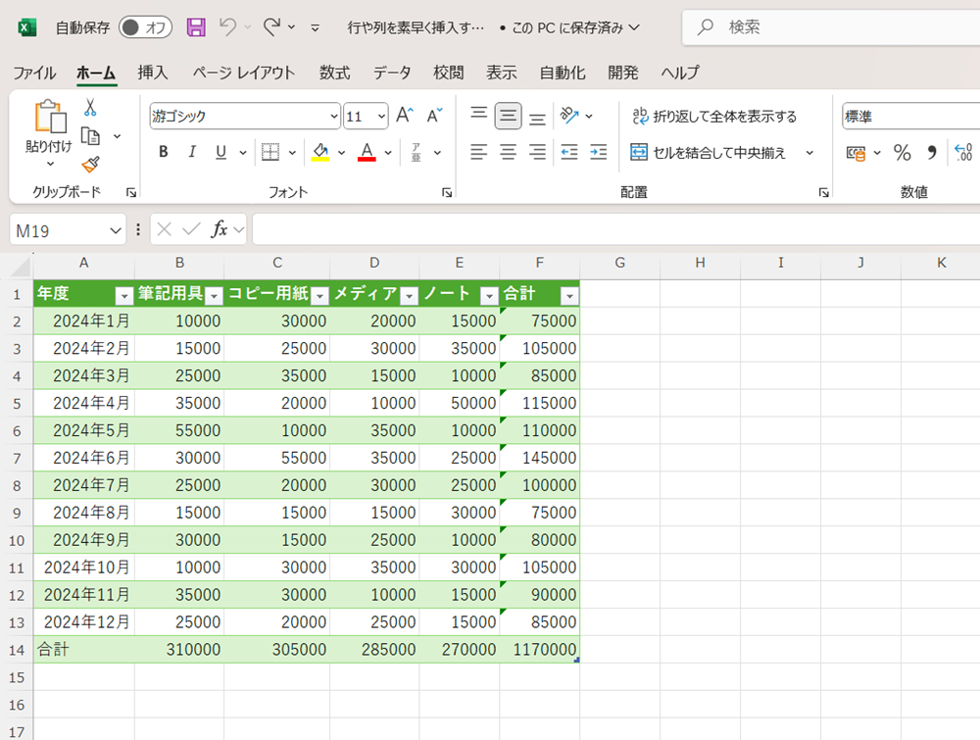
Task: Increase indent
Action: [599, 152]
